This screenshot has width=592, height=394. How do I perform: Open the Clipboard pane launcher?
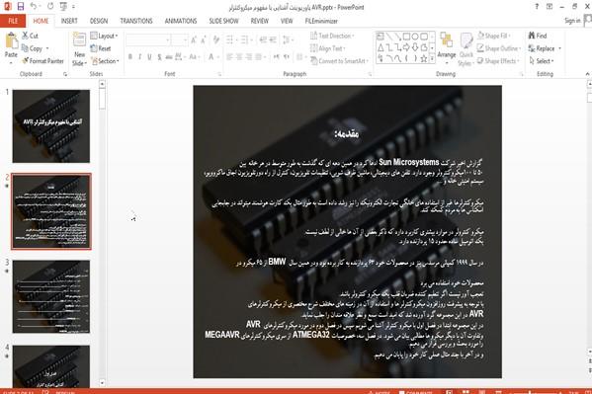(65, 74)
